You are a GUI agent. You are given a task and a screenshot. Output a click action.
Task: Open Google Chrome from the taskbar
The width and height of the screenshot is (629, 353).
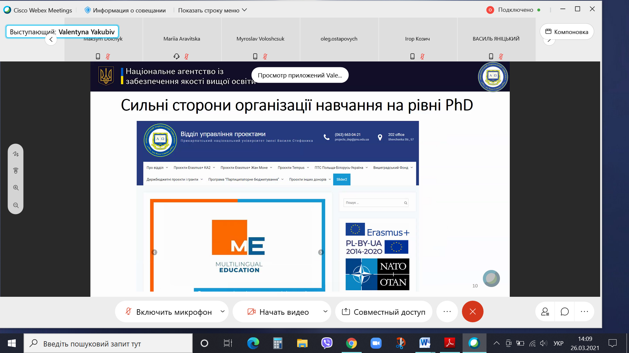351,343
